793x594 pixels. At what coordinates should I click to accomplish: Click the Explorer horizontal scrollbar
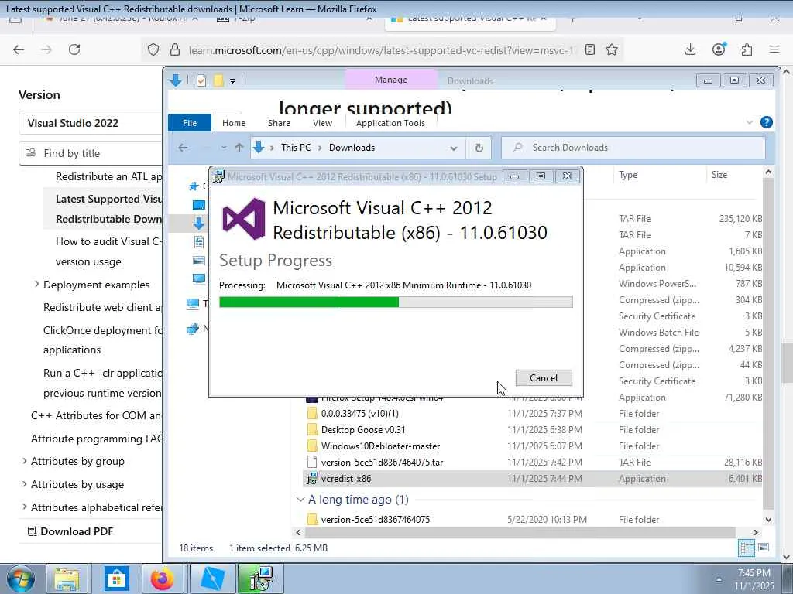tap(520, 532)
